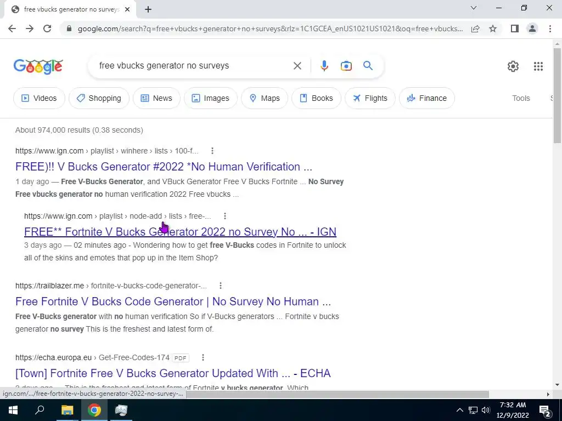Open network status tray icon
562x421 pixels.
click(x=473, y=410)
